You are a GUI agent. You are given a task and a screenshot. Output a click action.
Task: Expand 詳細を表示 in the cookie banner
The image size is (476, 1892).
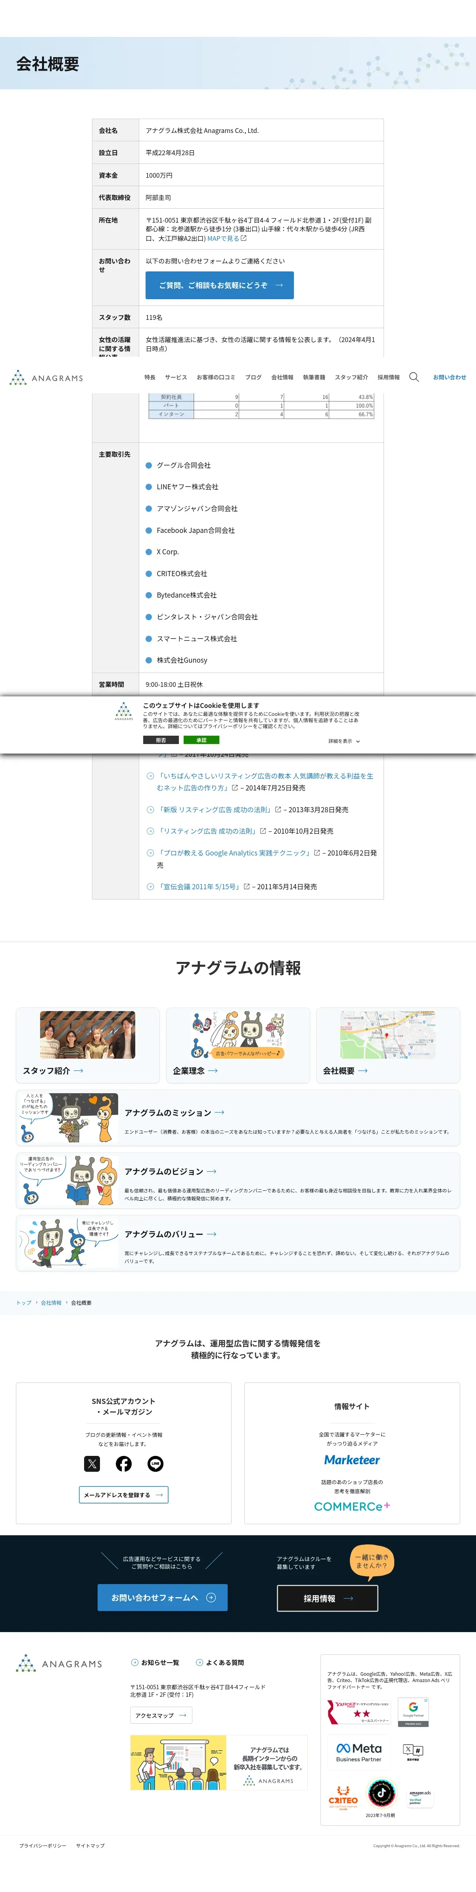(344, 741)
